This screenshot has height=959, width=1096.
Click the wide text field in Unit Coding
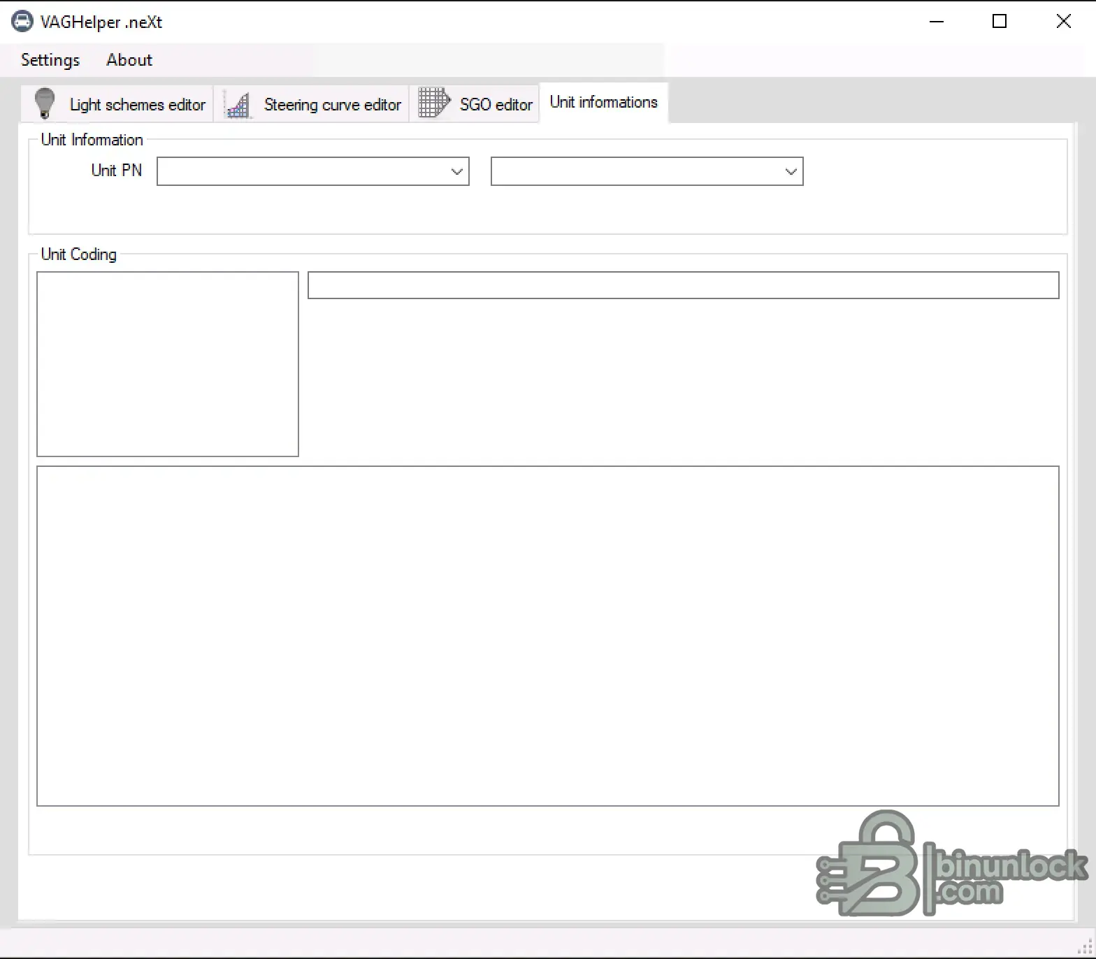(684, 285)
